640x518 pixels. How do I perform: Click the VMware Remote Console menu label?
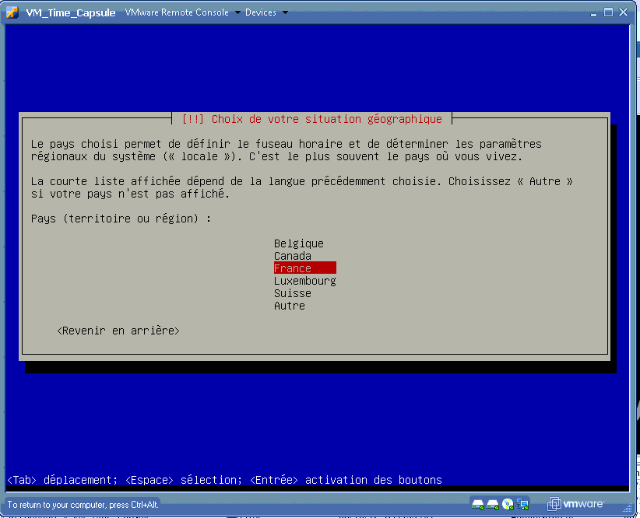[177, 12]
